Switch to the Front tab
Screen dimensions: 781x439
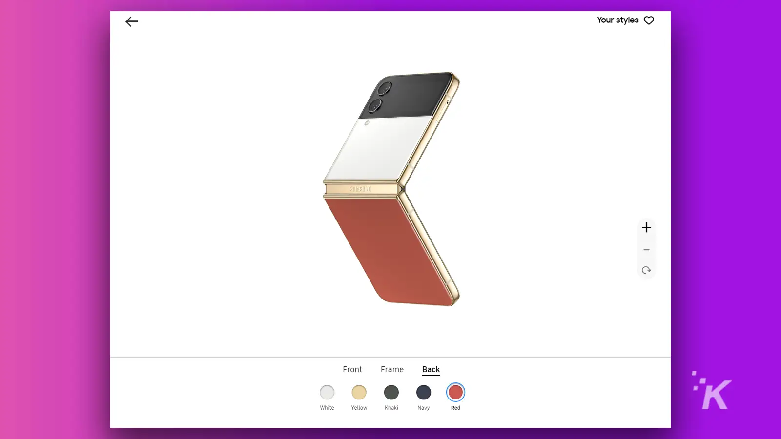pos(352,369)
